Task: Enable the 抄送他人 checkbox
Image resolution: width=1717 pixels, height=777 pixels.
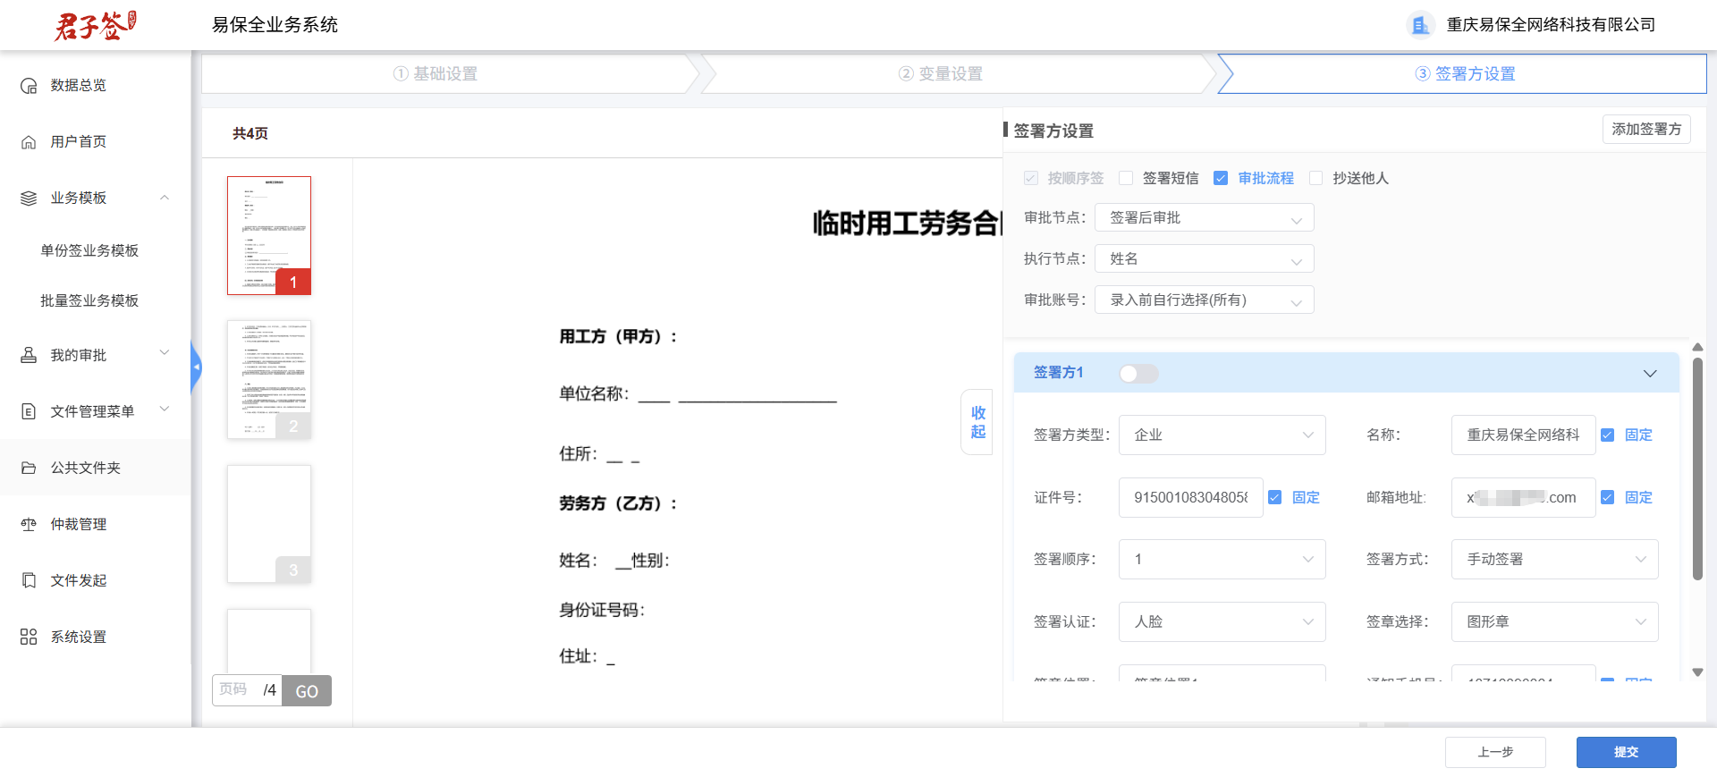Action: coord(1315,178)
